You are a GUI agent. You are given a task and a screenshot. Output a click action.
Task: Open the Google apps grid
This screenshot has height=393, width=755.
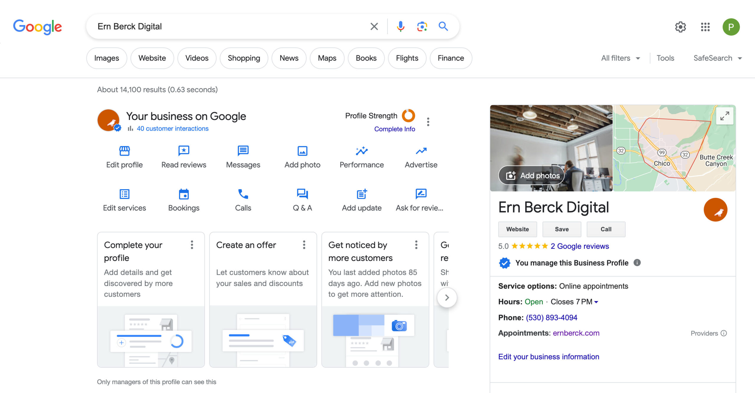coord(705,27)
